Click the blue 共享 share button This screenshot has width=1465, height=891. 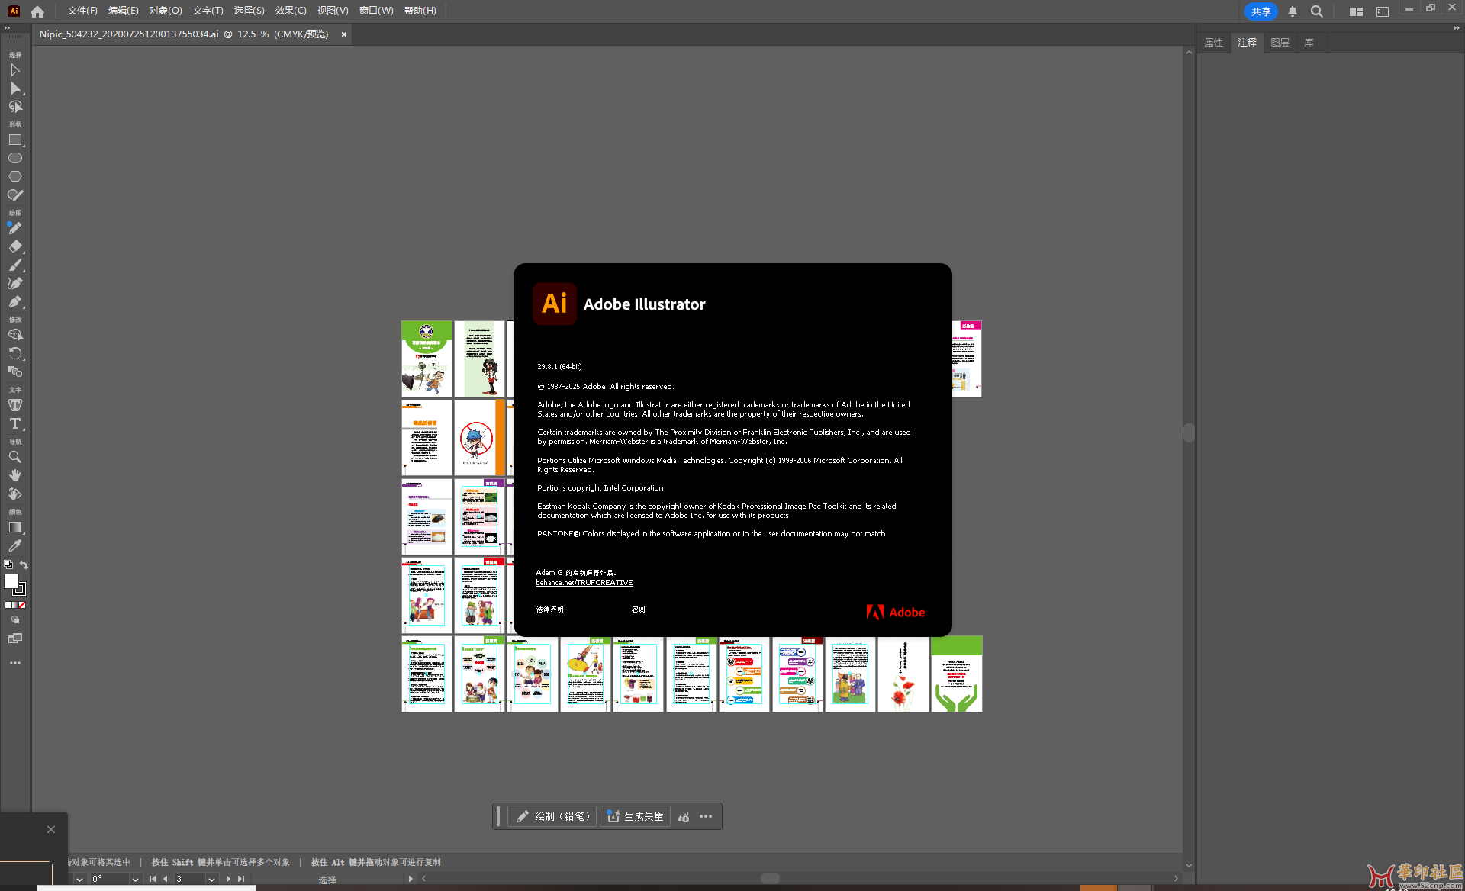tap(1261, 11)
